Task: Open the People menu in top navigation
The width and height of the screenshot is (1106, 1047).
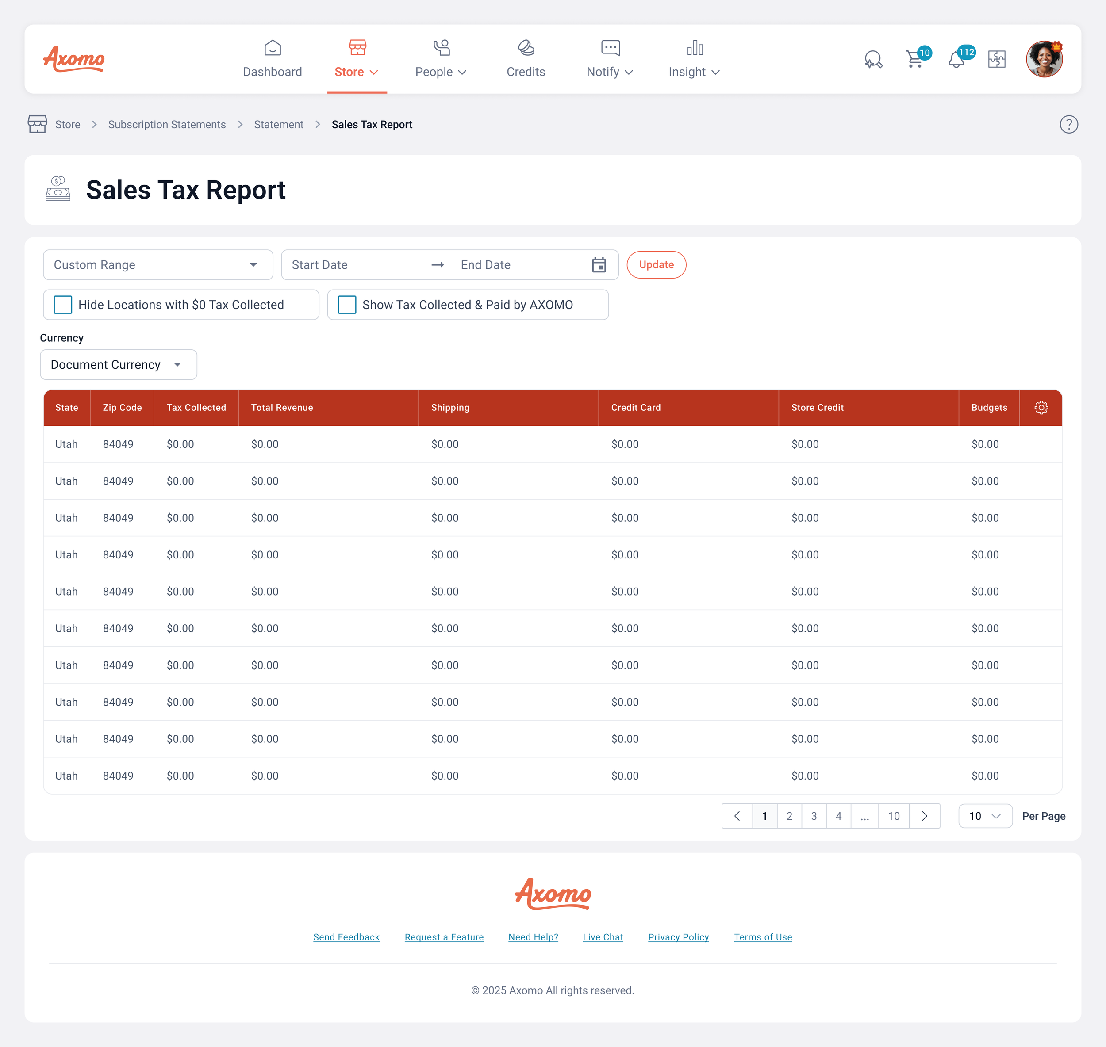Action: (x=441, y=72)
